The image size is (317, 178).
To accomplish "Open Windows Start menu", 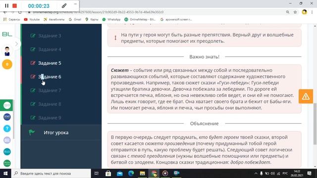I will coord(5,174).
